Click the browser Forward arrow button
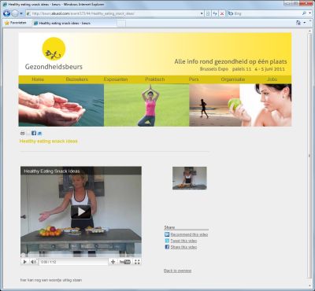This screenshot has height=291, width=315. click(15, 13)
